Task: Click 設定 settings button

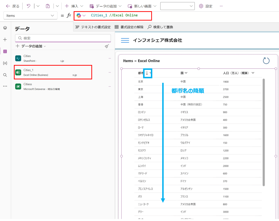Action: pos(206,6)
